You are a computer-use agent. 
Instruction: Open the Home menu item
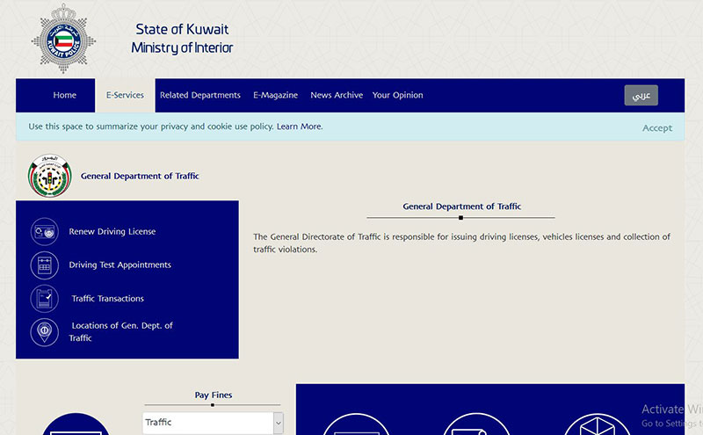pyautogui.click(x=64, y=95)
